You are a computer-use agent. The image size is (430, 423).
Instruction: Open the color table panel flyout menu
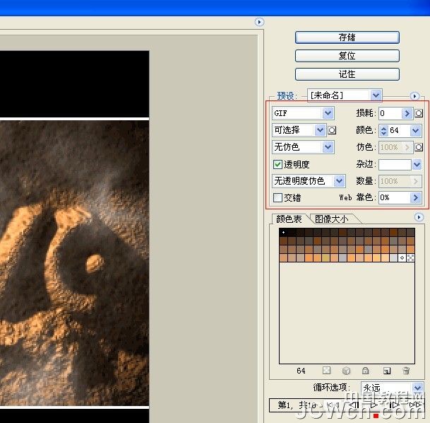point(419,217)
